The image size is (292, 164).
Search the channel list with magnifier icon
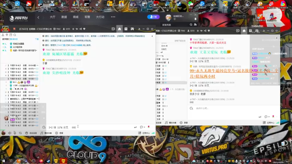click(x=15, y=35)
